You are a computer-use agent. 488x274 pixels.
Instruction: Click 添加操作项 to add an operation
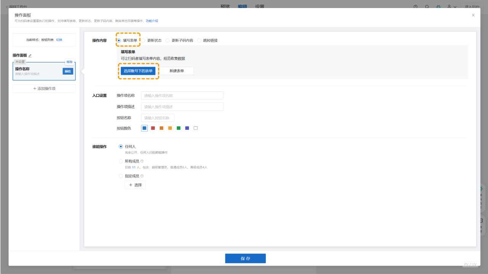click(44, 88)
